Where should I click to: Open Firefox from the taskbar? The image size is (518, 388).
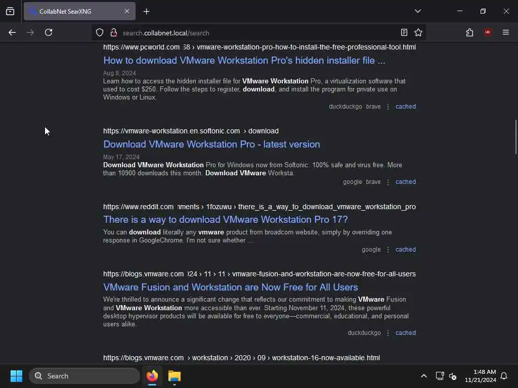[152, 376]
